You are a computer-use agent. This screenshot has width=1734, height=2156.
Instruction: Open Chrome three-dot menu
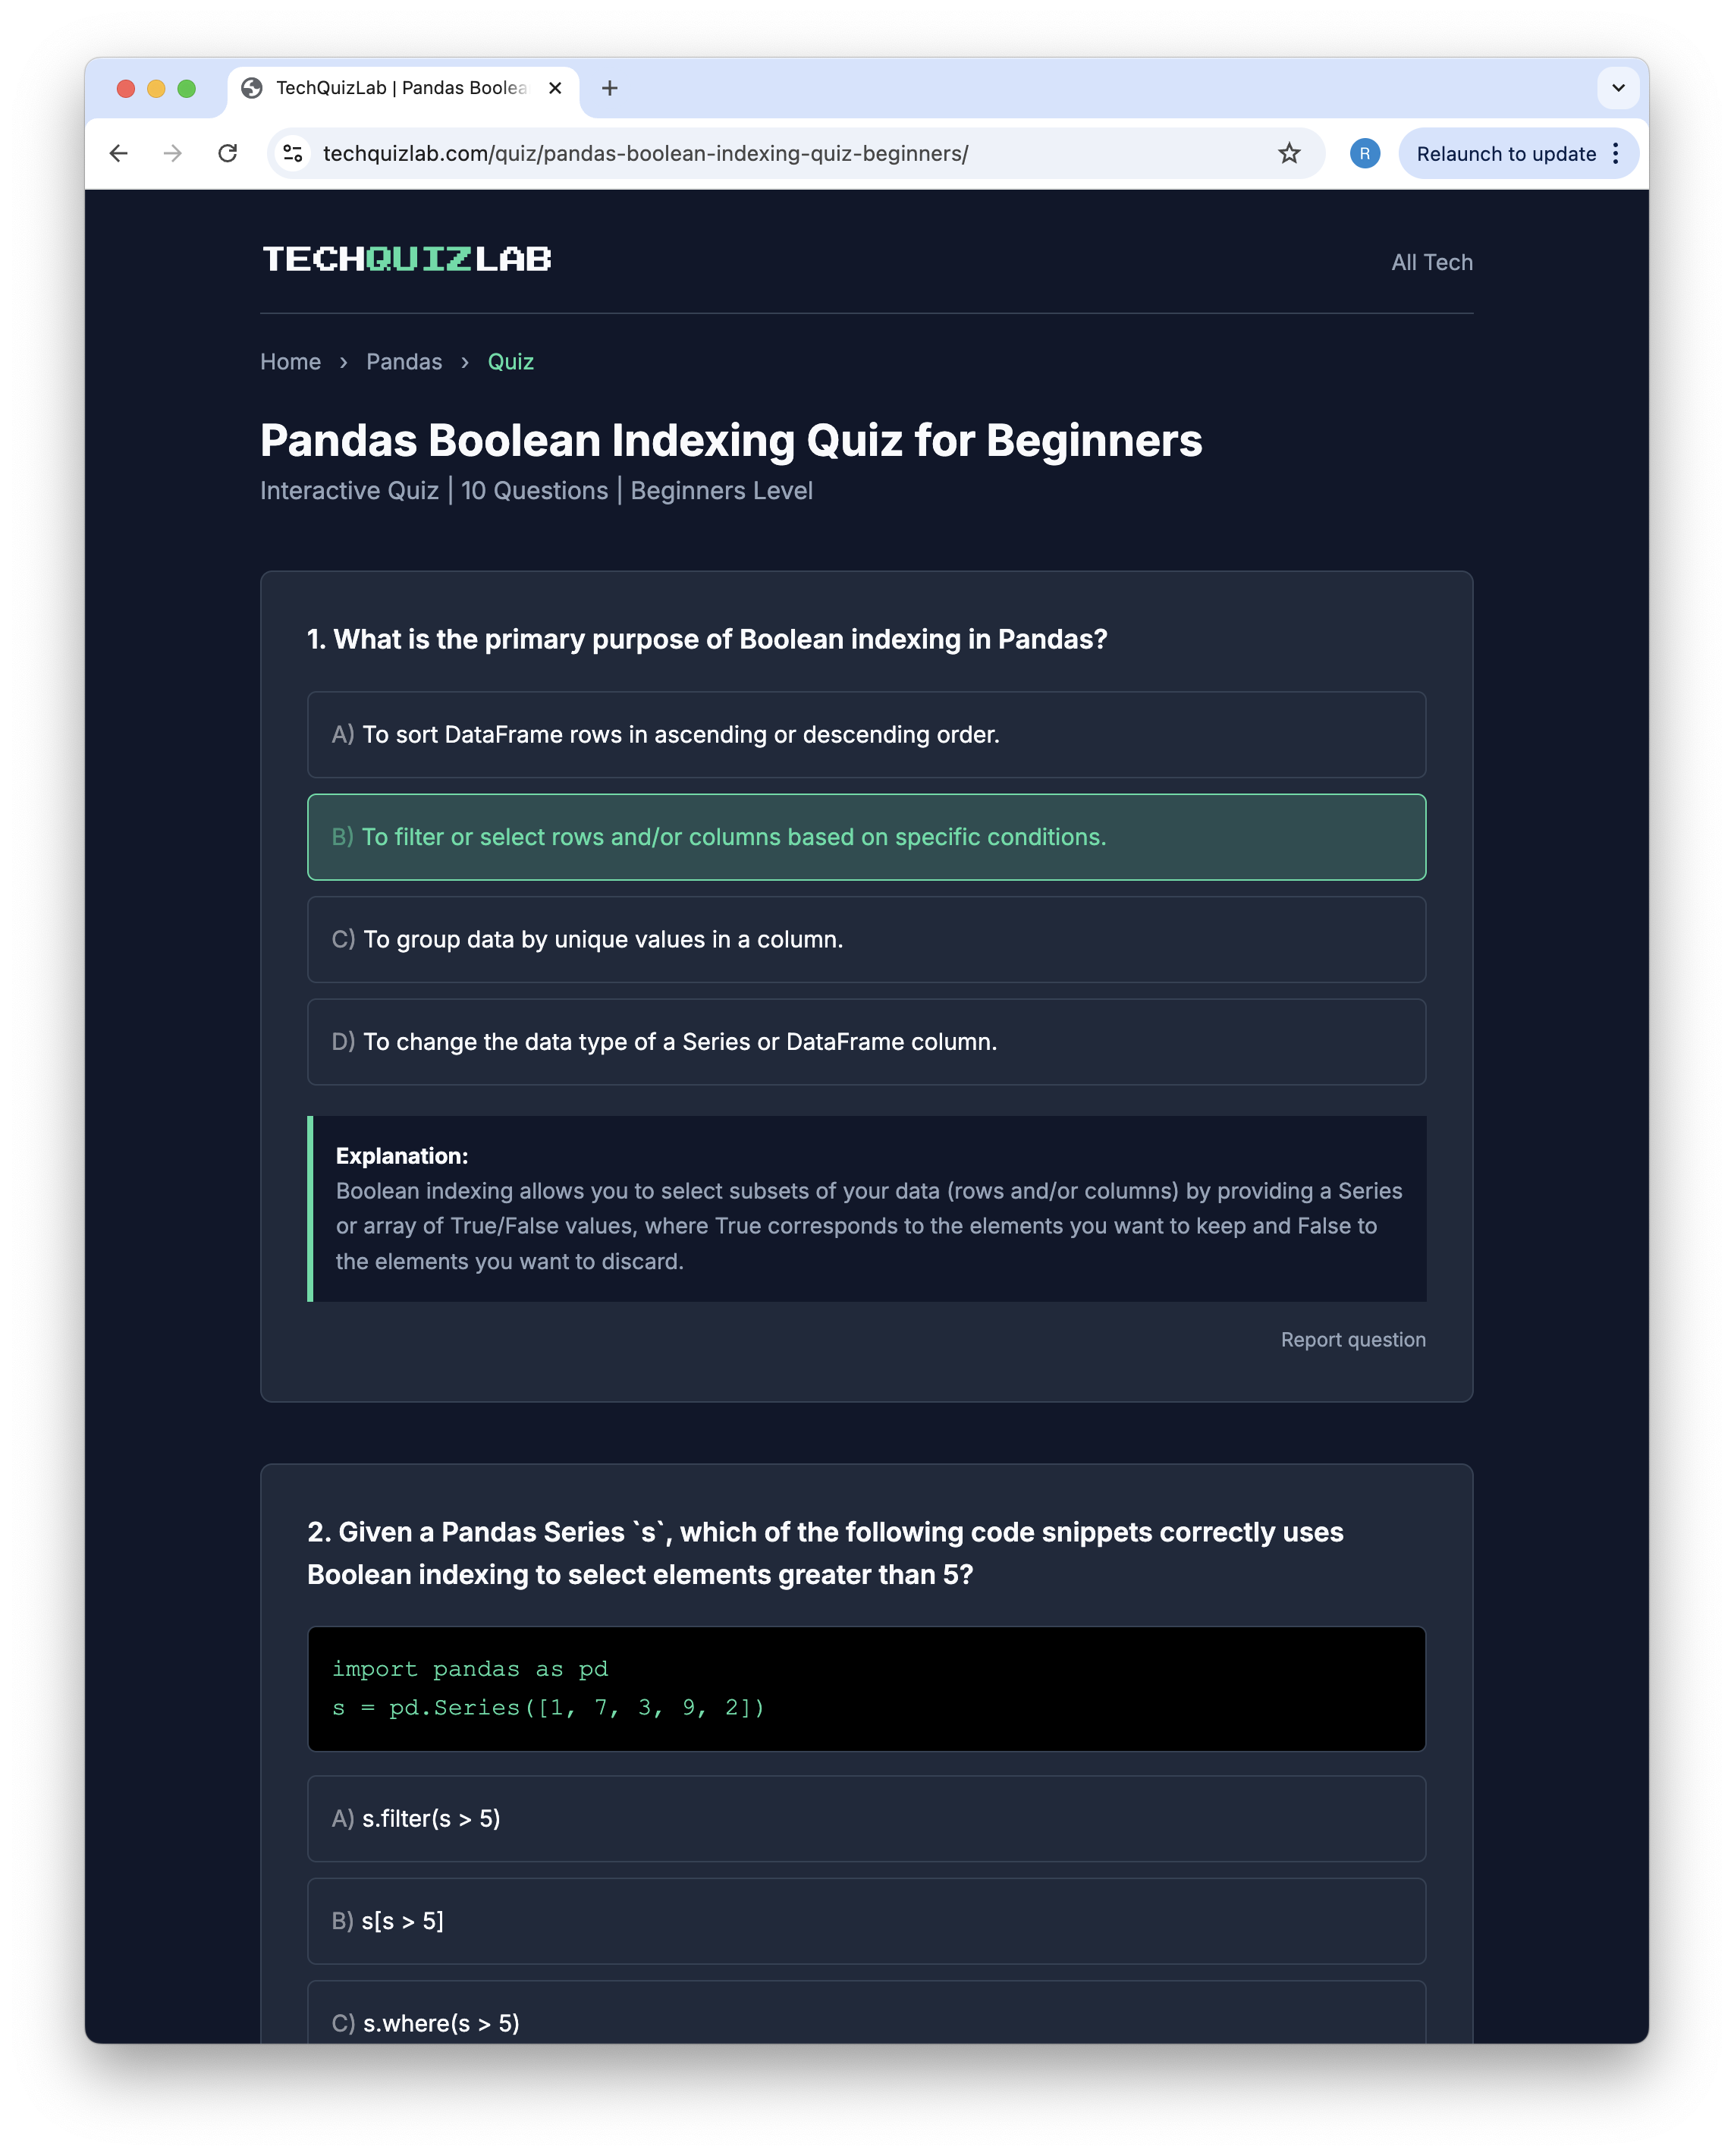click(1616, 153)
